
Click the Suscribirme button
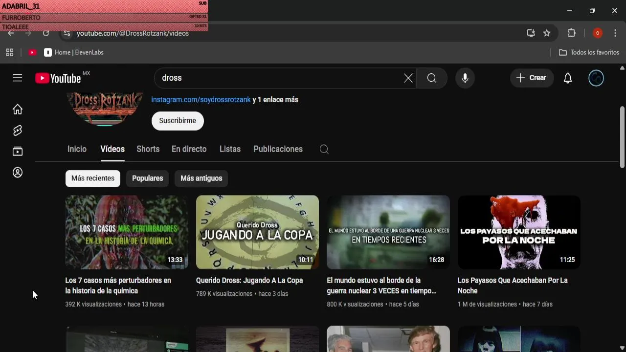pyautogui.click(x=178, y=121)
